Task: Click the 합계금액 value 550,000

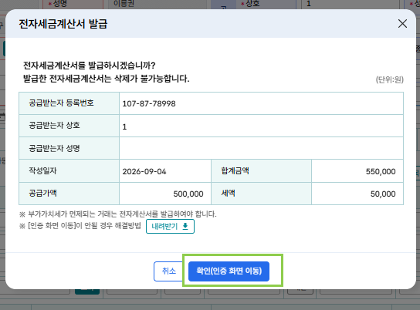Action: click(x=381, y=171)
